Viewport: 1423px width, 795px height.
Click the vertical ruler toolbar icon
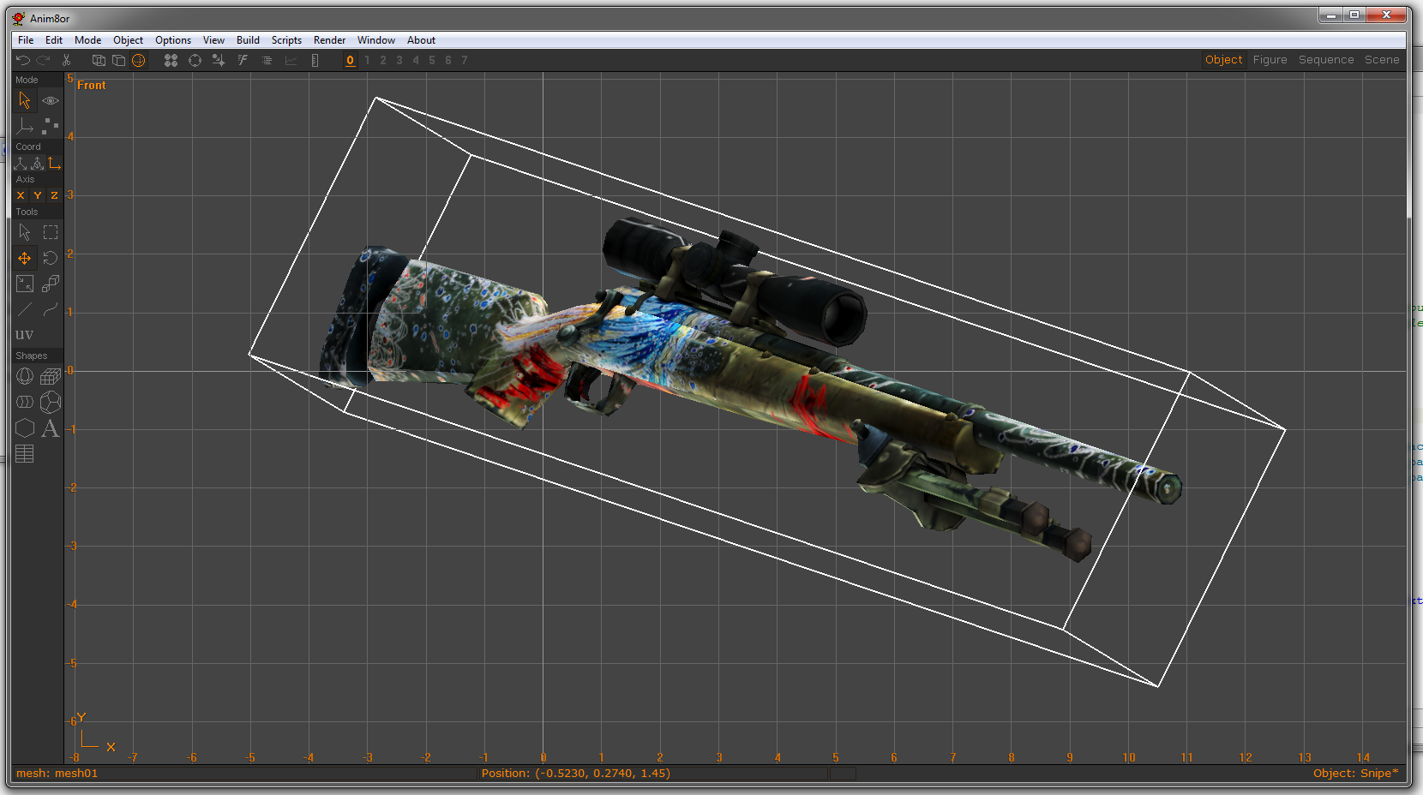click(315, 60)
